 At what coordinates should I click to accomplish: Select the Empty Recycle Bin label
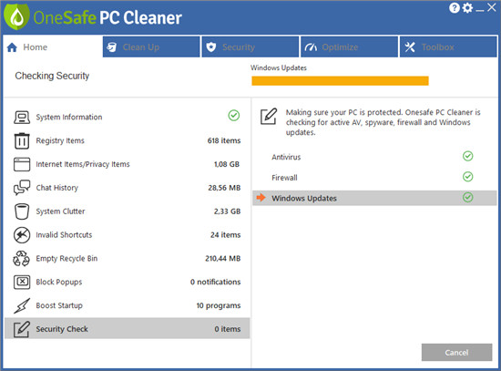(66, 258)
